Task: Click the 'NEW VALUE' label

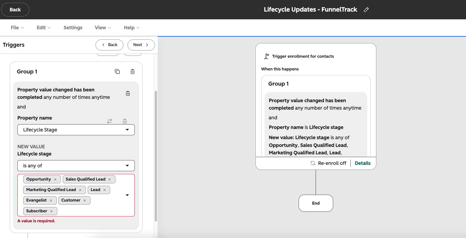Action: (x=31, y=147)
